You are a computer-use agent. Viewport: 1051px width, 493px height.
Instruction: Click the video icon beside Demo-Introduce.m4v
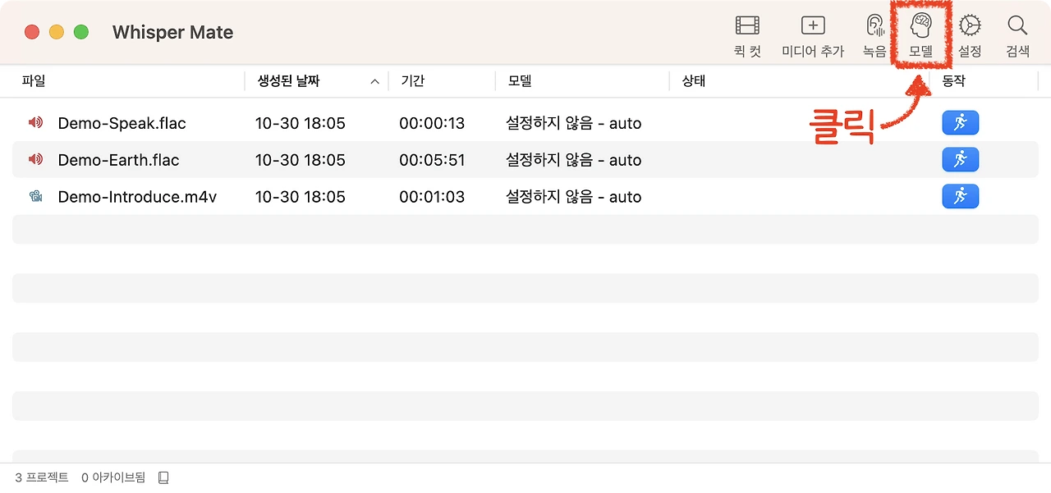pos(35,197)
